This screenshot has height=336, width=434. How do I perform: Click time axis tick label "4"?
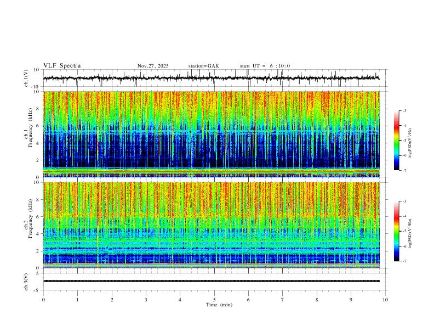click(x=180, y=300)
